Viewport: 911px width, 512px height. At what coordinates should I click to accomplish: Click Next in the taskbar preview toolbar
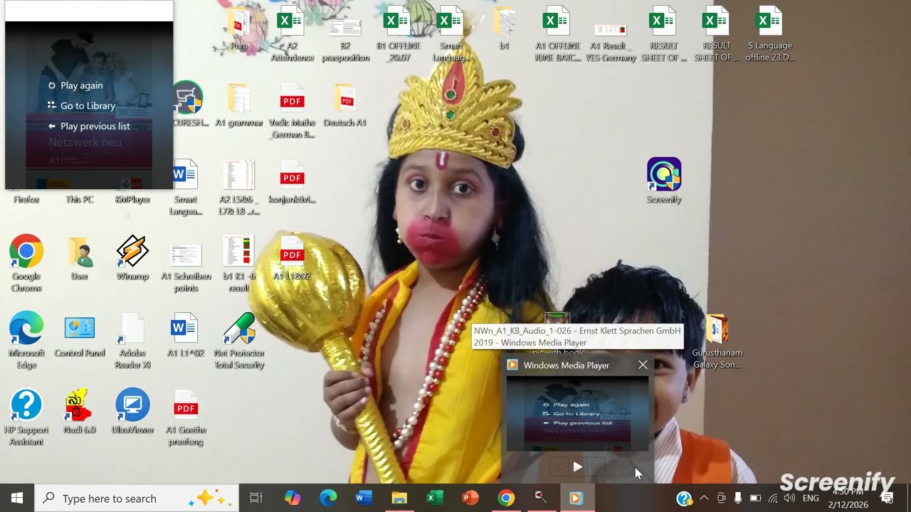point(596,467)
